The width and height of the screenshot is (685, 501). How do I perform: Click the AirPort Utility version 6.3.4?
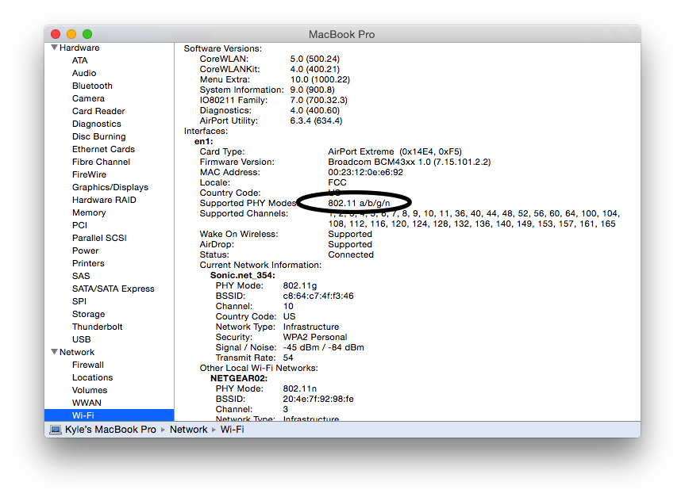[x=316, y=120]
